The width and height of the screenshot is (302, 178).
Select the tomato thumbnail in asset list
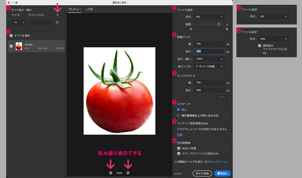(x=19, y=46)
